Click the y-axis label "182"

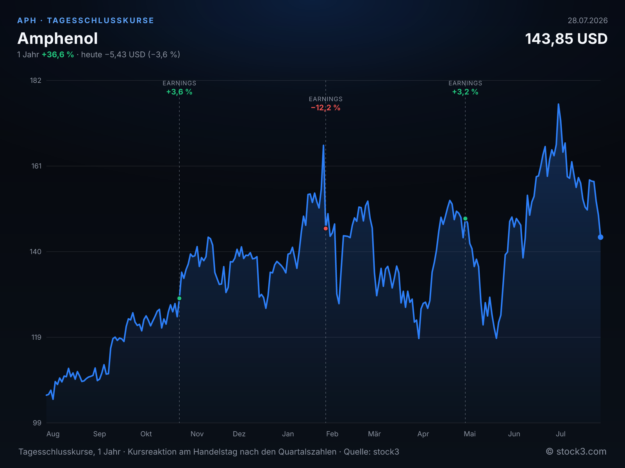click(36, 80)
